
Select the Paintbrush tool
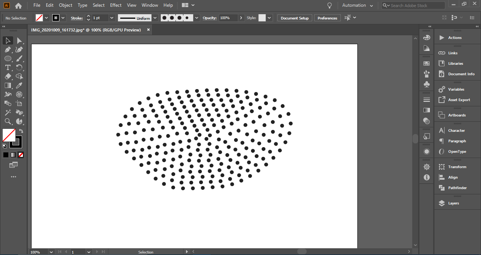point(19,58)
